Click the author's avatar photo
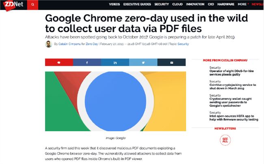264x164 pixels. pos(49,44)
